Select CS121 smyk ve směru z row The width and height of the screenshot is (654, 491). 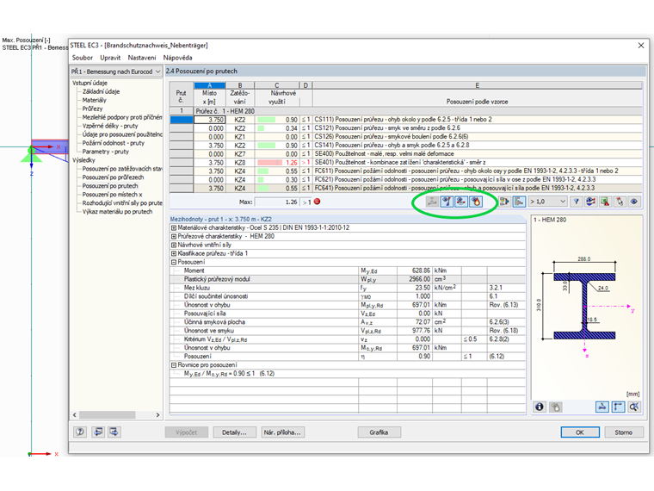[x=406, y=128]
